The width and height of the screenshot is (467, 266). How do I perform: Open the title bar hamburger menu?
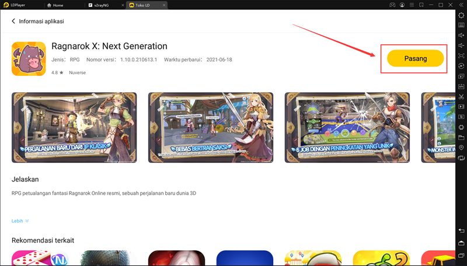coord(412,5)
